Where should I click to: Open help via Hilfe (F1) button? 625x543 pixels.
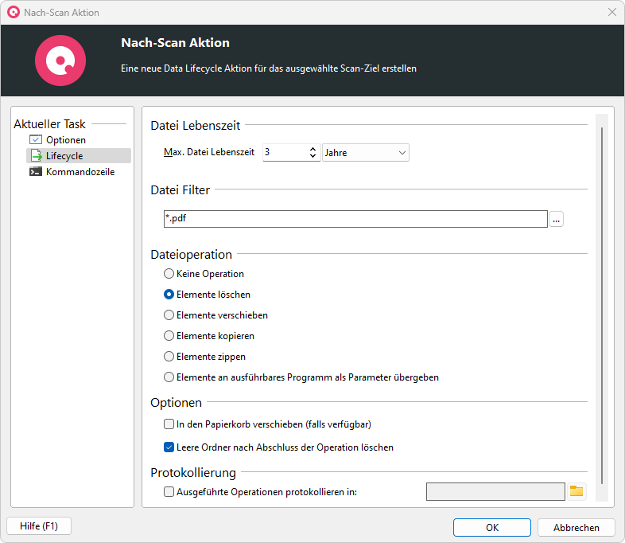tap(39, 525)
